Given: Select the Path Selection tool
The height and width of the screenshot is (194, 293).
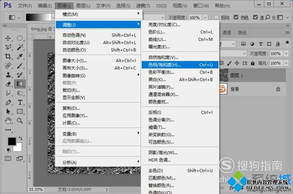Looking at the screenshot, I should point(8,112).
